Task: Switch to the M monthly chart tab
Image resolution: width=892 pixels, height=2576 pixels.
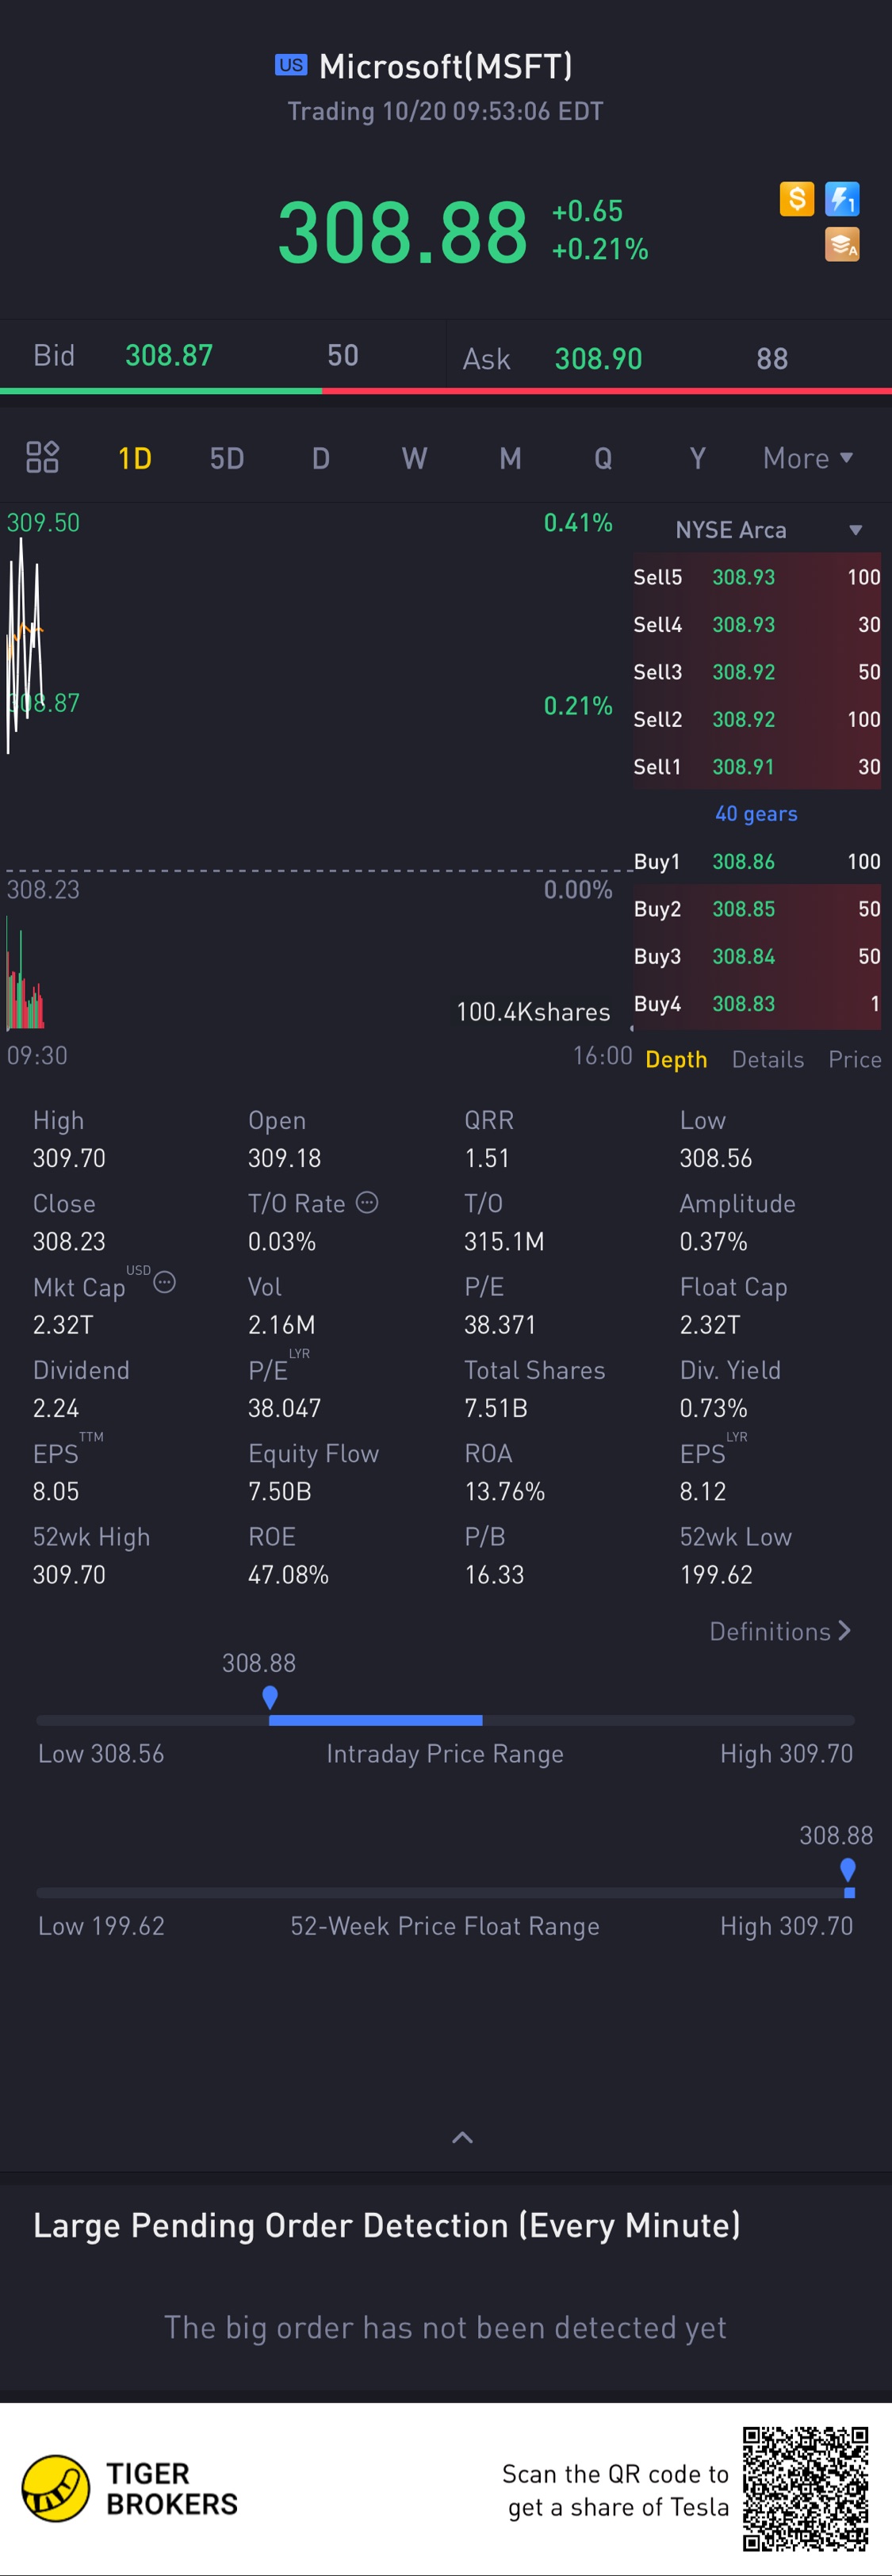Action: pyautogui.click(x=510, y=458)
